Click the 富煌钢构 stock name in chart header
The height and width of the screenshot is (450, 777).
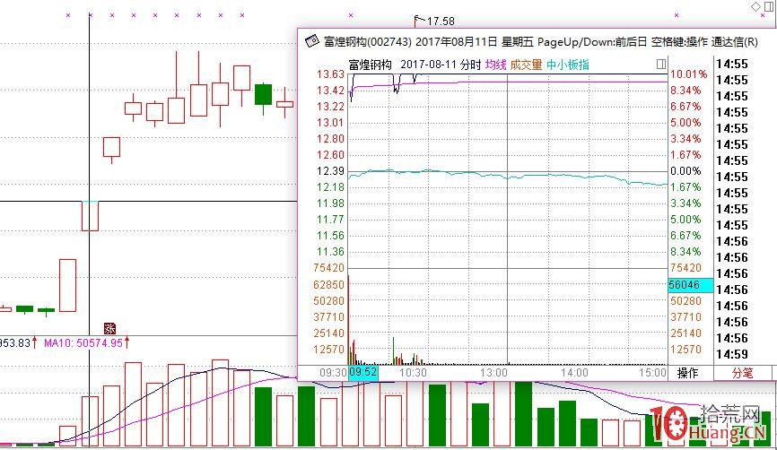coord(370,65)
